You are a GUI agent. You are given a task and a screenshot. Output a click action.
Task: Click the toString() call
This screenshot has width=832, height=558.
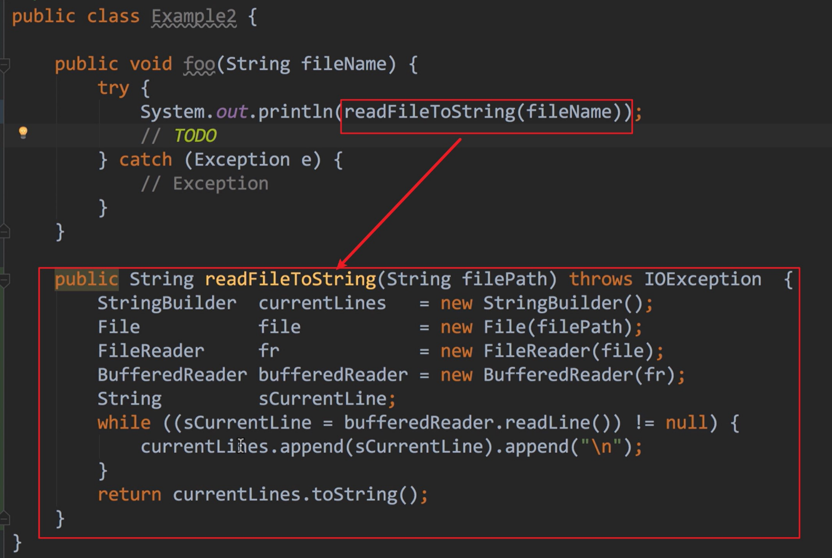click(x=365, y=494)
